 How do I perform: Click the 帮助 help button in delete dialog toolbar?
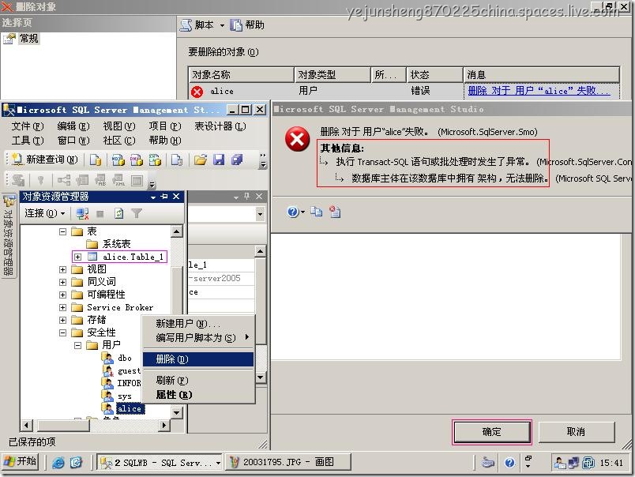(x=247, y=25)
